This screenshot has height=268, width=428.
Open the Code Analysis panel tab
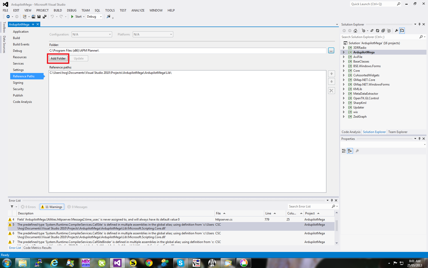pyautogui.click(x=351, y=132)
